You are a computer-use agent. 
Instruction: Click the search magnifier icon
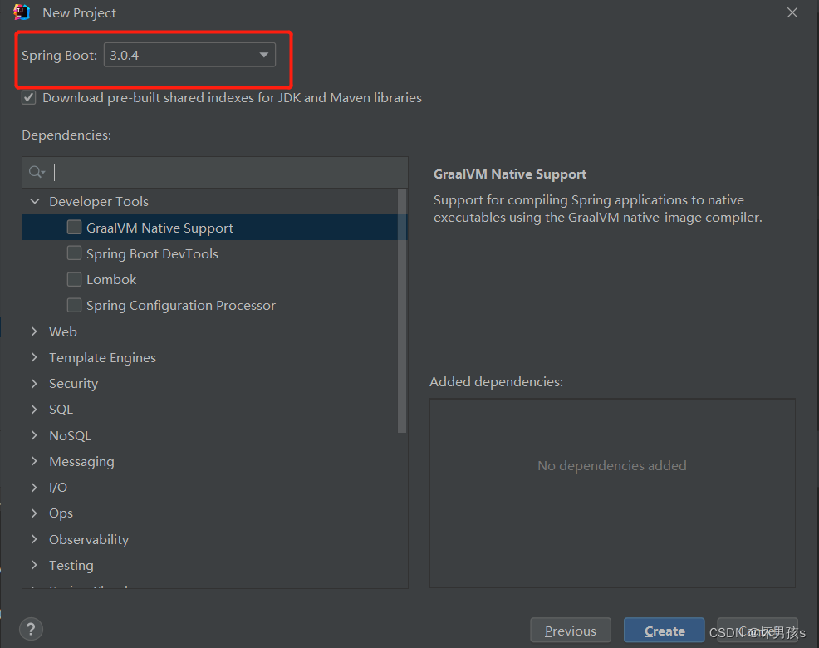37,172
